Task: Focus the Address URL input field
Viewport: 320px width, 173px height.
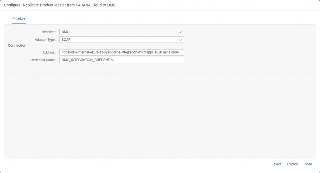Action: click(122, 52)
